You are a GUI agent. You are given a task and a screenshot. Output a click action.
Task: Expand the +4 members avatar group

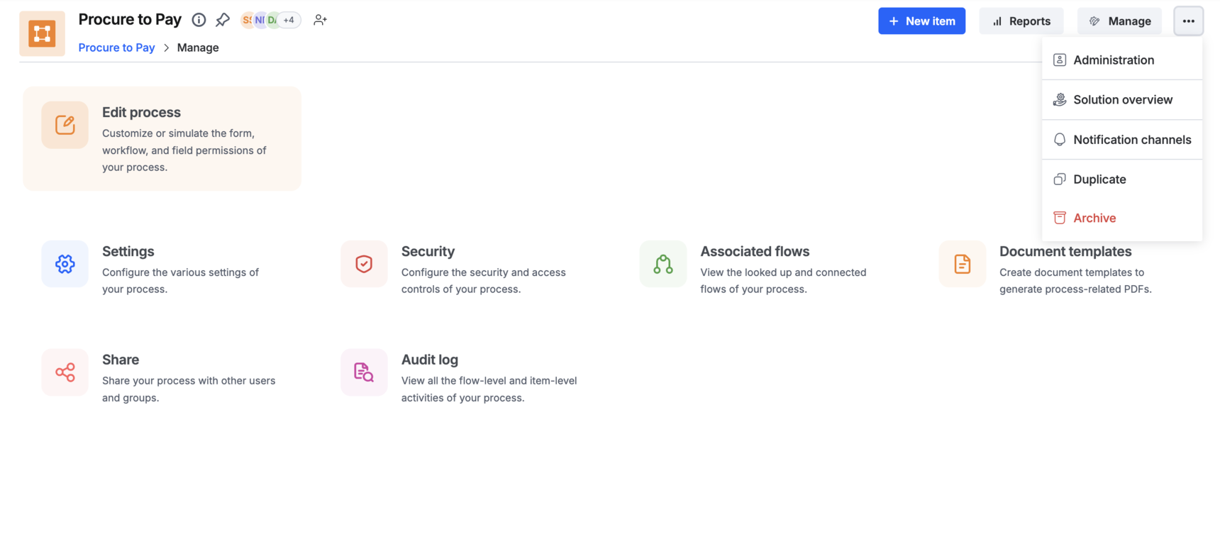pos(289,20)
